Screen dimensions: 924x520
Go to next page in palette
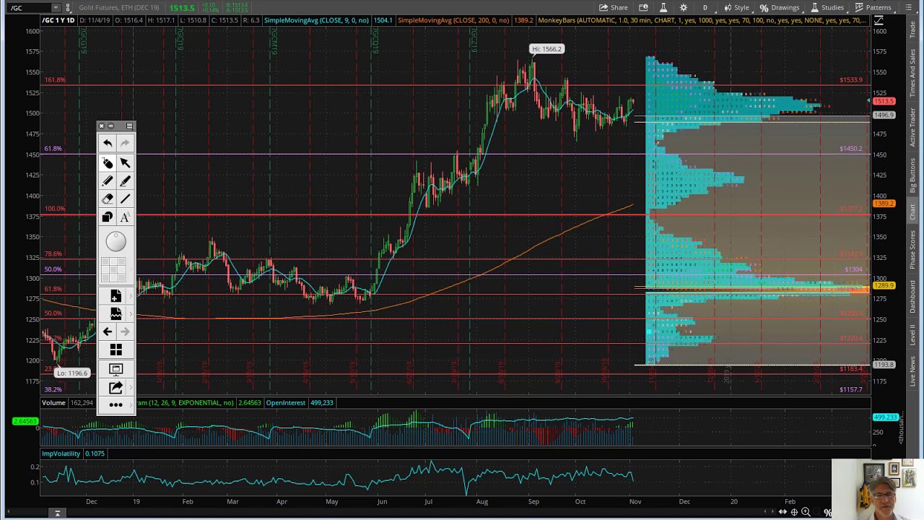pos(125,331)
